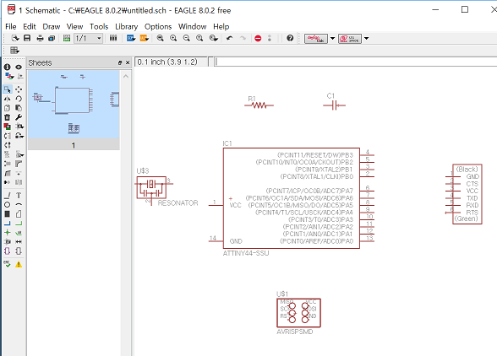Open the Window menu
The image size is (497, 356).
pos(193,27)
